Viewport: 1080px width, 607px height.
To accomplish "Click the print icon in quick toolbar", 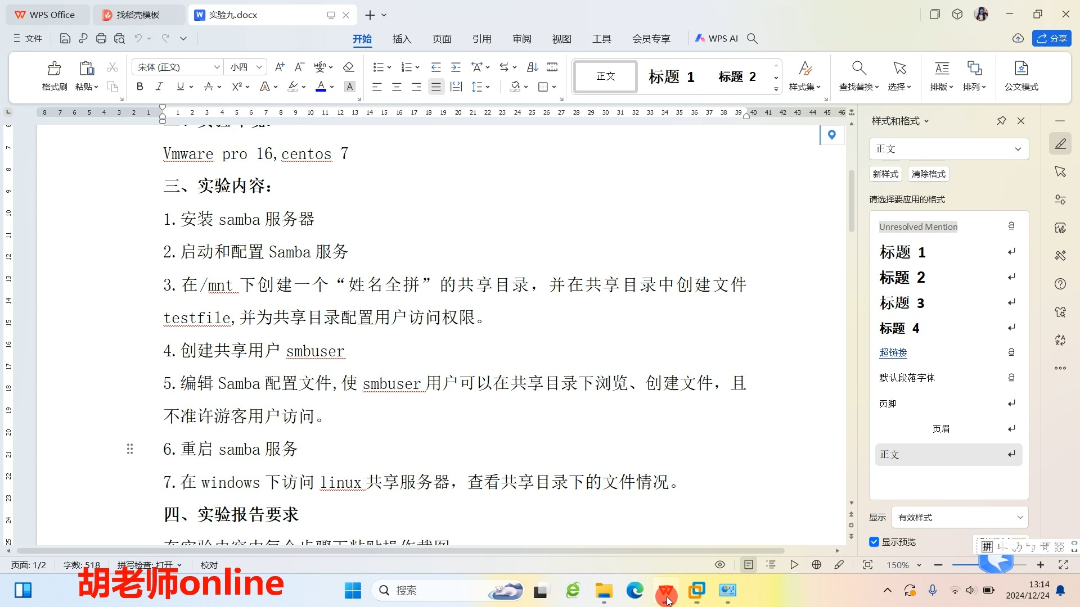I will click(x=101, y=38).
